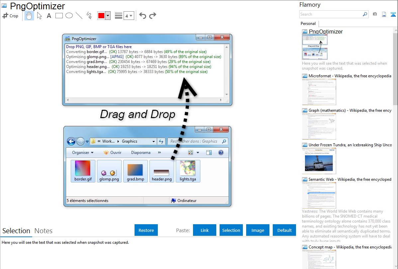
Task: Click the line thickness lines icon
Action: (119, 16)
